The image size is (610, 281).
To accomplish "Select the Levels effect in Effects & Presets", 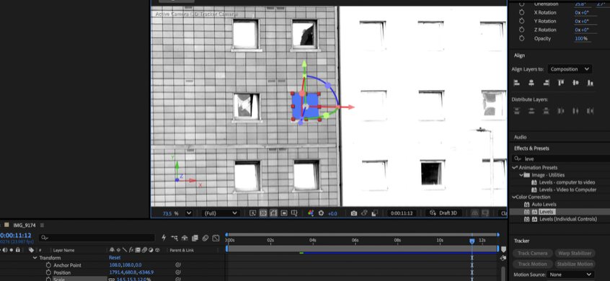I will click(547, 212).
